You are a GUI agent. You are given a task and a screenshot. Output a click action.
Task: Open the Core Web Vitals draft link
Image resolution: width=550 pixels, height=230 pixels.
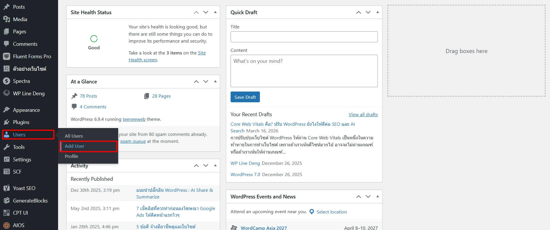pyautogui.click(x=293, y=127)
